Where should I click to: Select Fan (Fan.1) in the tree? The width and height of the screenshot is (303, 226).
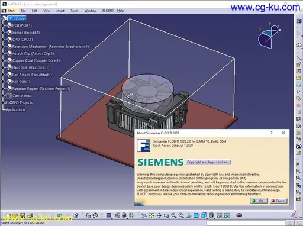[21, 82]
